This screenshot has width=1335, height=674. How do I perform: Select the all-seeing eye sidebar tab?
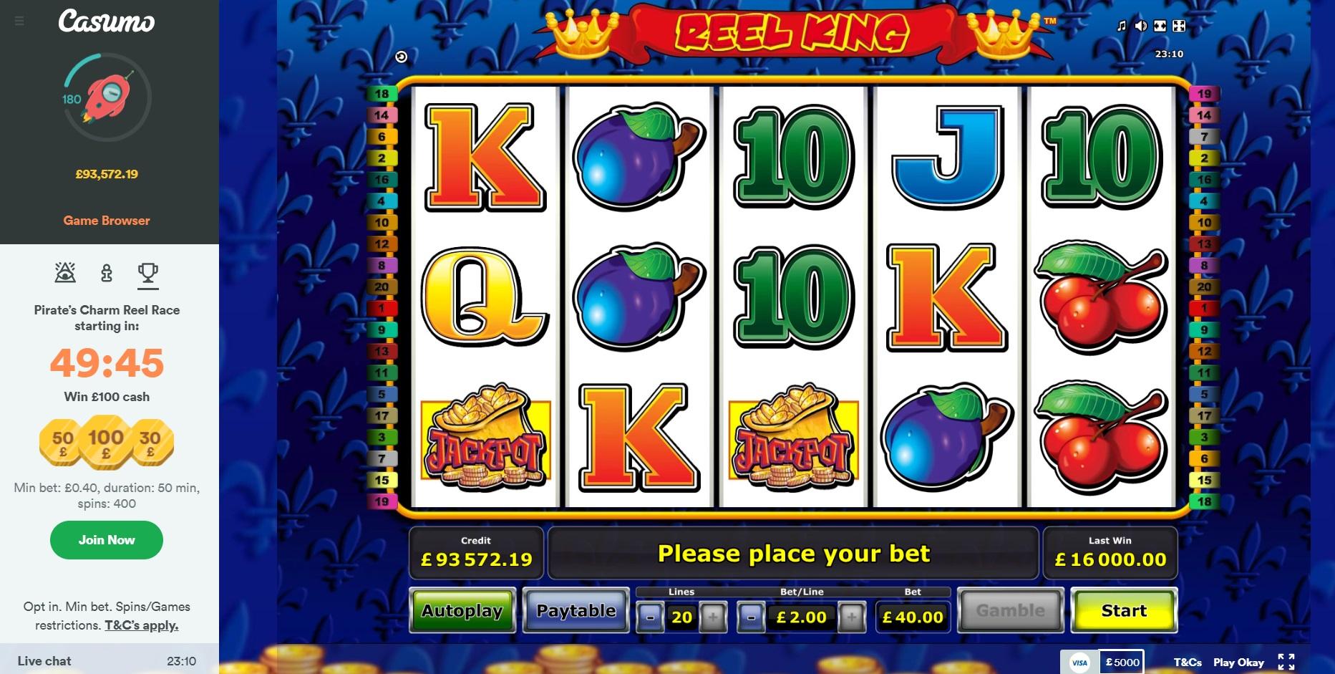click(65, 273)
